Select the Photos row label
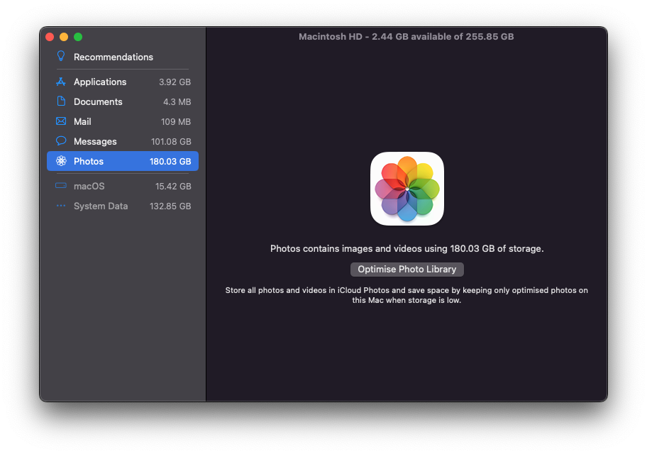647x454 pixels. (x=89, y=161)
